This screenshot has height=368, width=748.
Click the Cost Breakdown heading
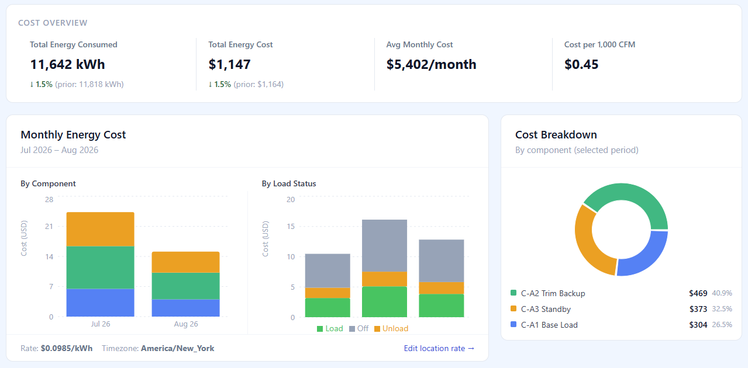pyautogui.click(x=556, y=135)
